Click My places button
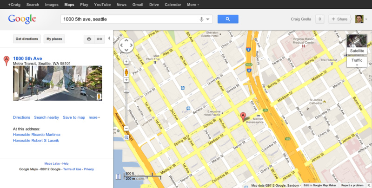This screenshot has width=372, height=188. click(54, 39)
